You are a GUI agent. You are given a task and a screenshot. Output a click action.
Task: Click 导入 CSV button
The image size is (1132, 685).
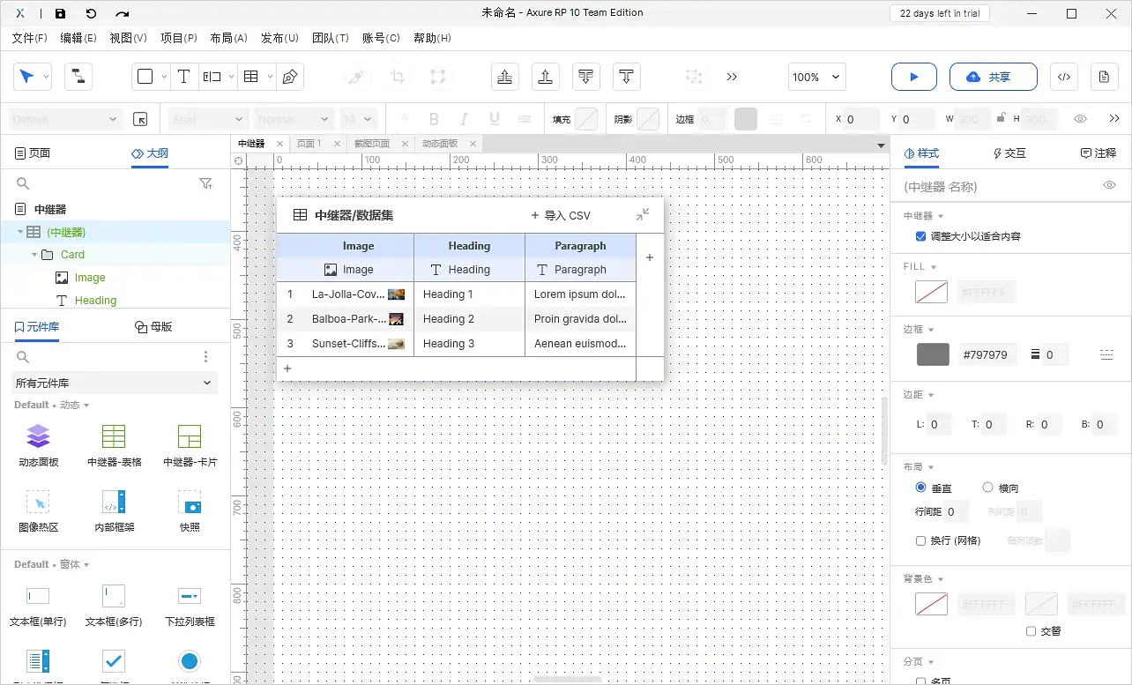click(x=561, y=215)
